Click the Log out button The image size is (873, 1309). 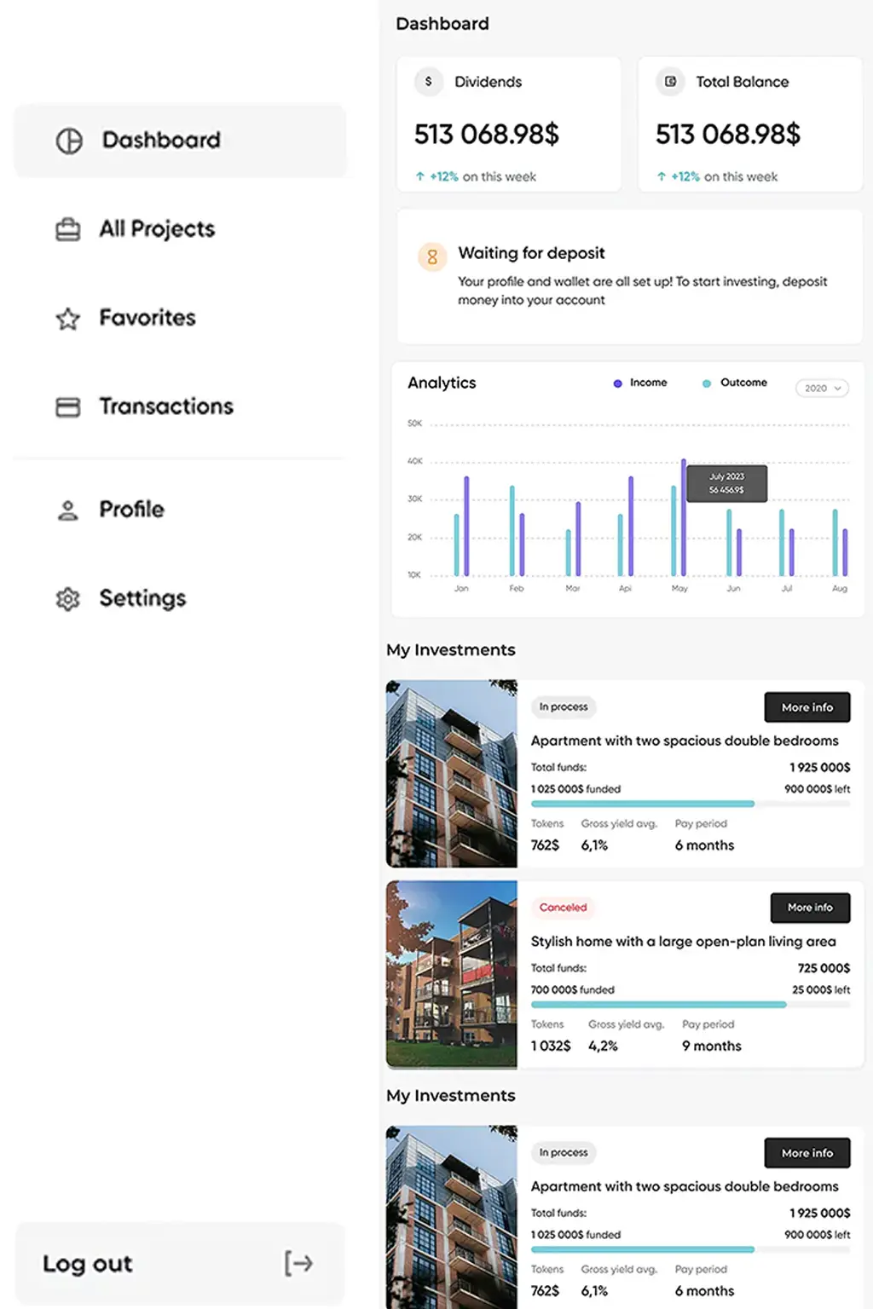click(181, 1263)
